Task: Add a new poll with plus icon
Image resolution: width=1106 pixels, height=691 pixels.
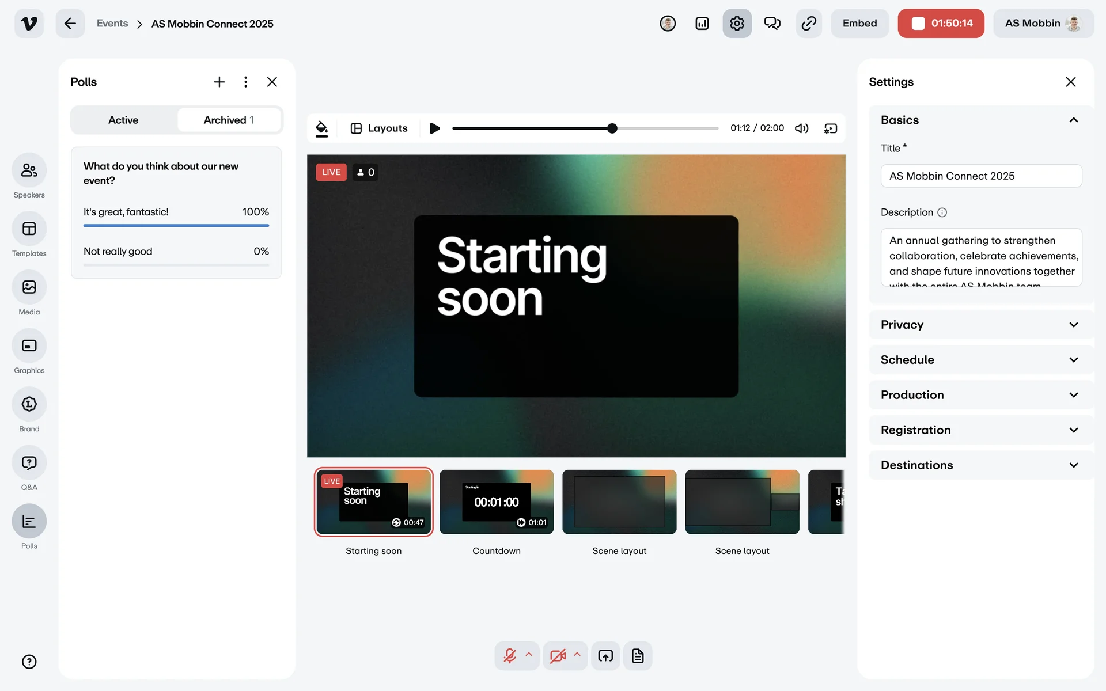Action: click(219, 82)
